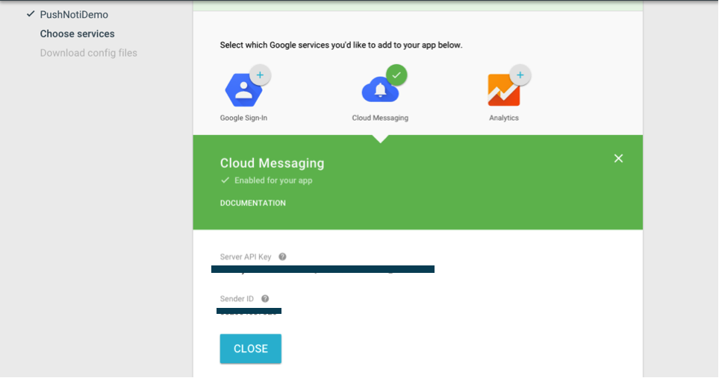Click the Cloud Messaging label under icon
Image resolution: width=719 pixels, height=378 pixels.
point(380,118)
